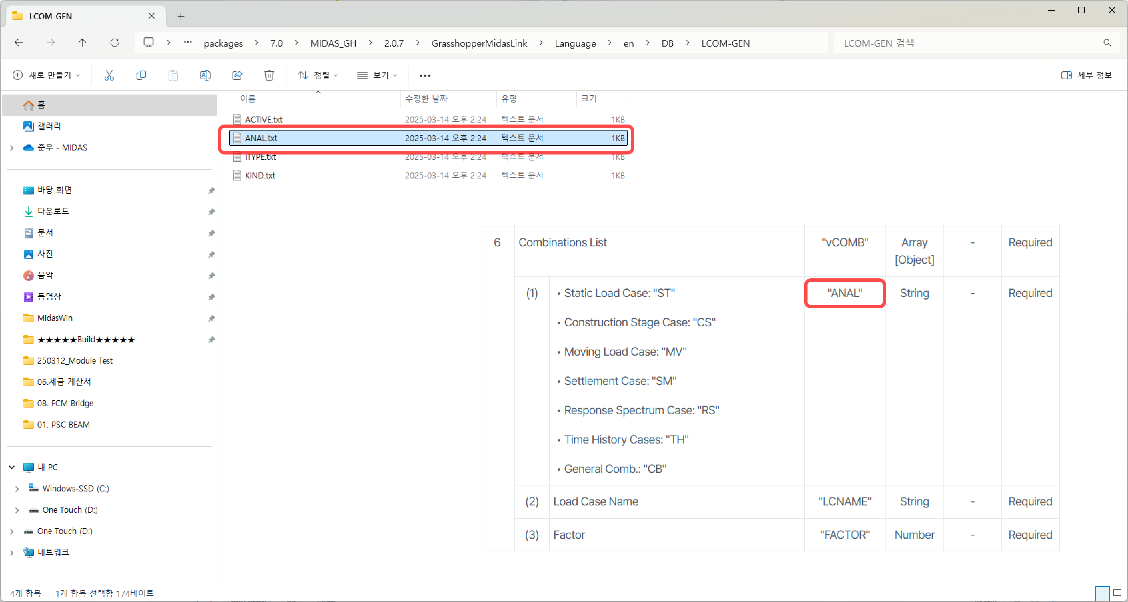The image size is (1128, 602).
Task: Click the Forward navigation arrow
Action: [51, 43]
